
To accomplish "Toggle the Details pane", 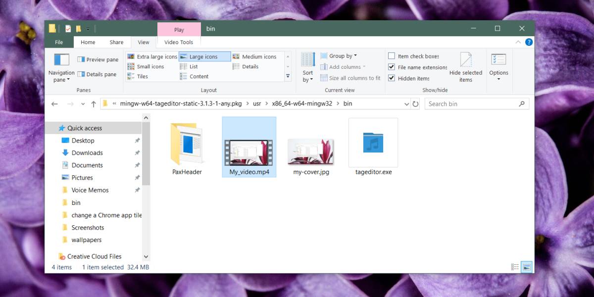I will 97,74.
